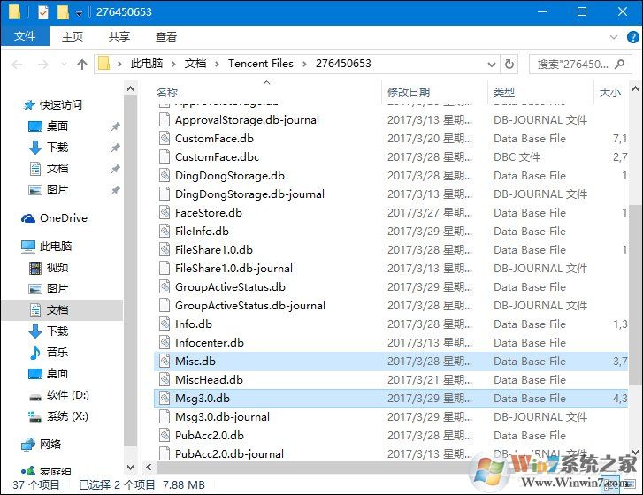Click the file icon of PubAcc2.0.db
Image resolution: width=643 pixels, height=495 pixels.
[165, 435]
